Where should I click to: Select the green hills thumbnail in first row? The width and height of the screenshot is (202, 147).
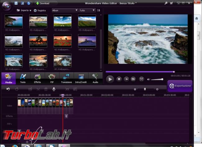(87, 21)
